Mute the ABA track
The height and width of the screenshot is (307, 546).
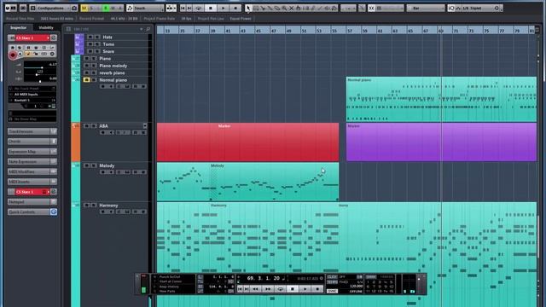point(86,126)
